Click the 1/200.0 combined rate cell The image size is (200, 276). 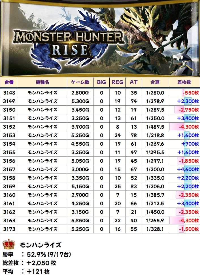(x=155, y=169)
